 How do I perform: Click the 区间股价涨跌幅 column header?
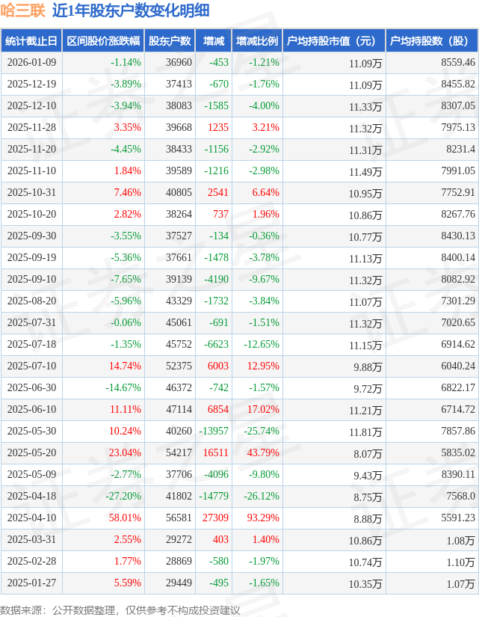coord(102,41)
